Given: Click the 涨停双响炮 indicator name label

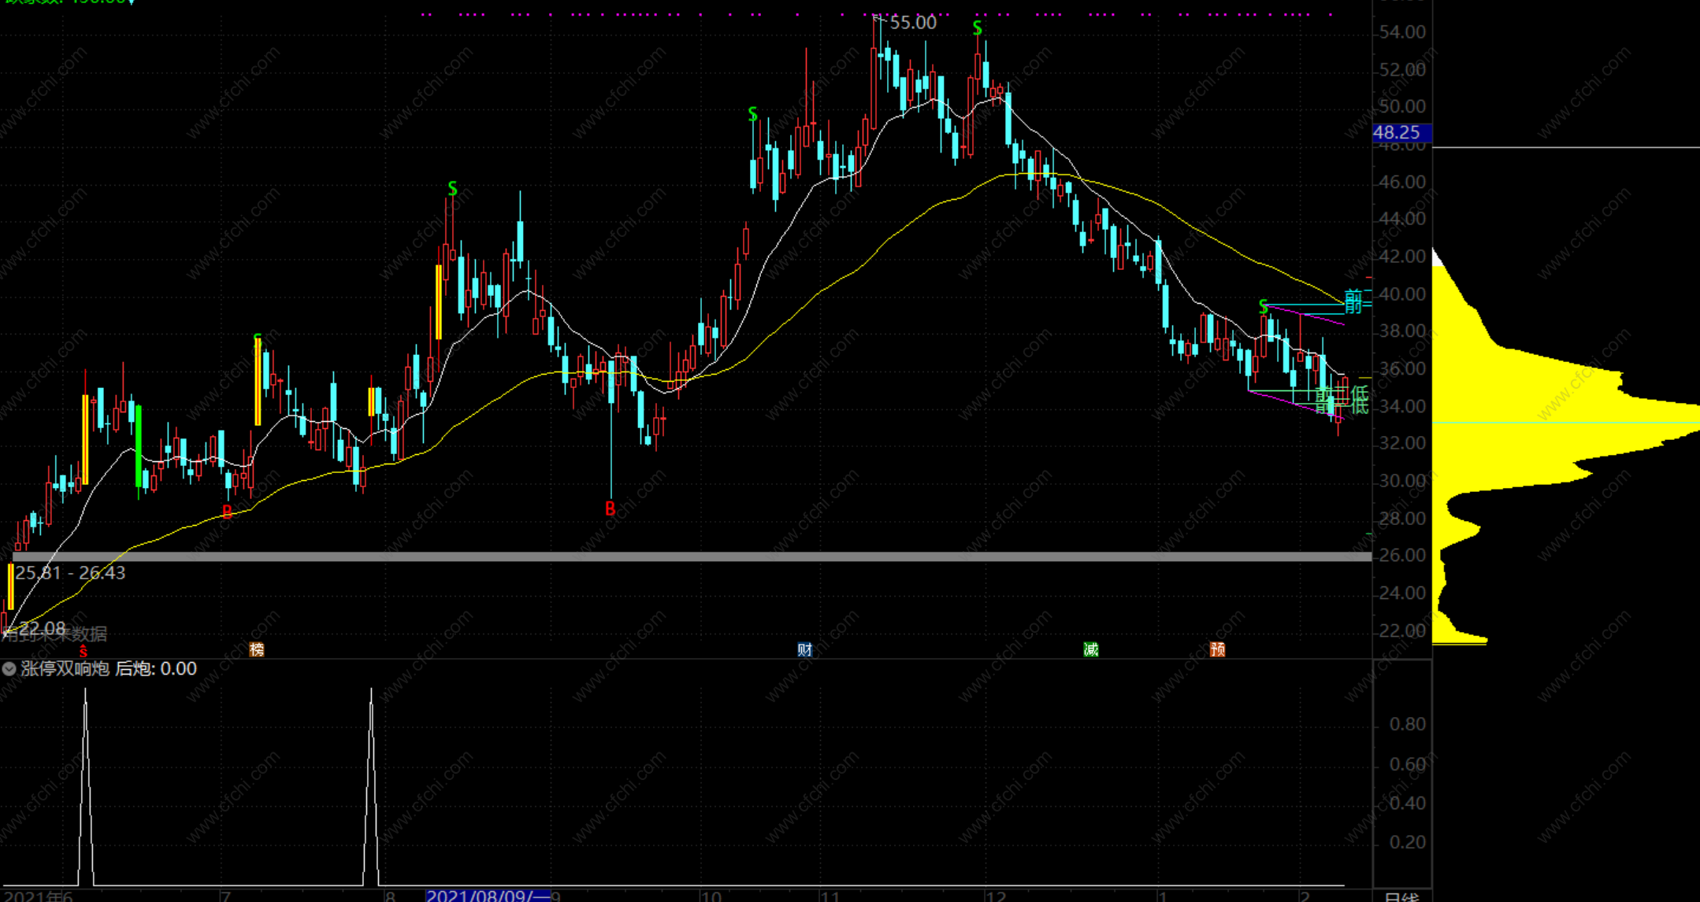Looking at the screenshot, I should click(65, 669).
